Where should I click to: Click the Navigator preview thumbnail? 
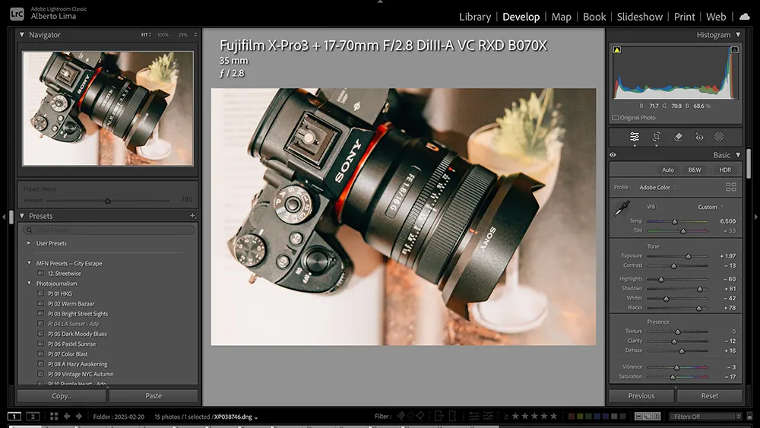click(108, 109)
